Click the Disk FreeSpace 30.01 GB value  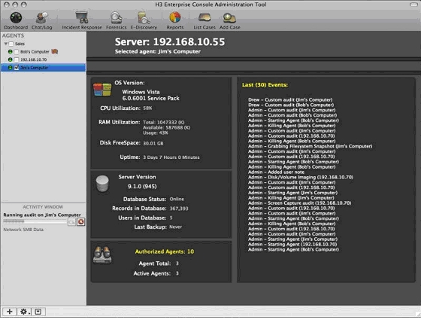pos(153,143)
